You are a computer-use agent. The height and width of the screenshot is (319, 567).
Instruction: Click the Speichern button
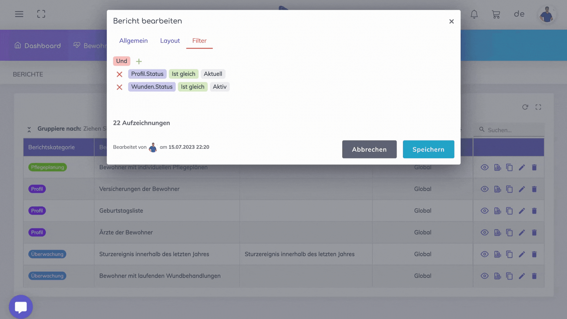tap(428, 149)
